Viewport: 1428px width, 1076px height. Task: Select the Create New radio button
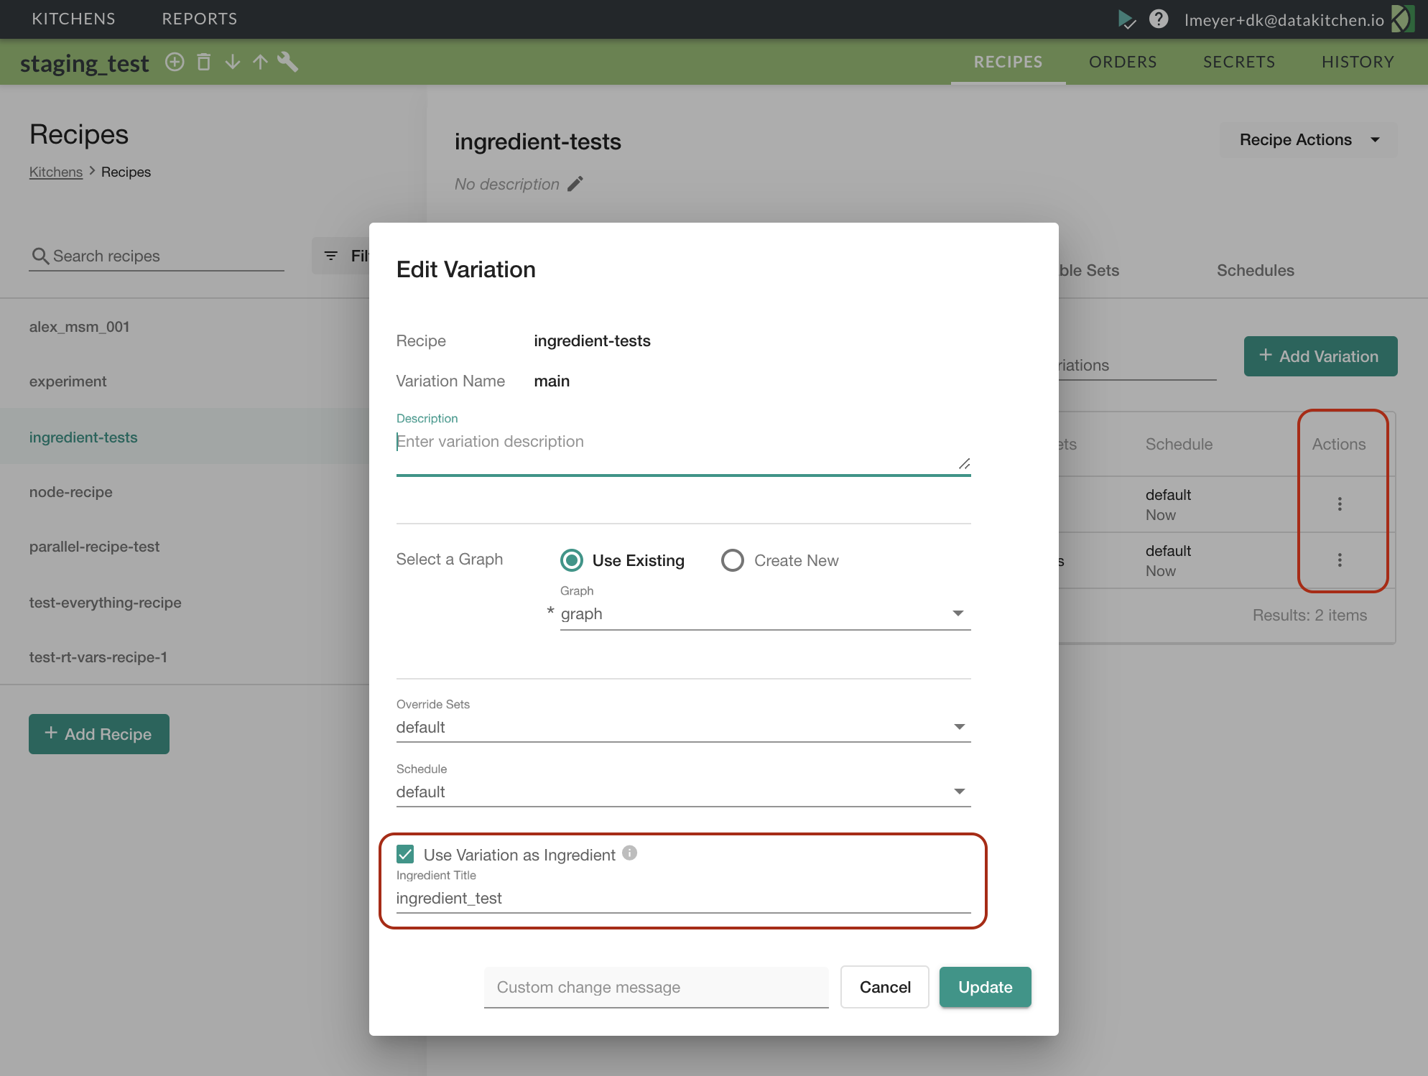[733, 560]
